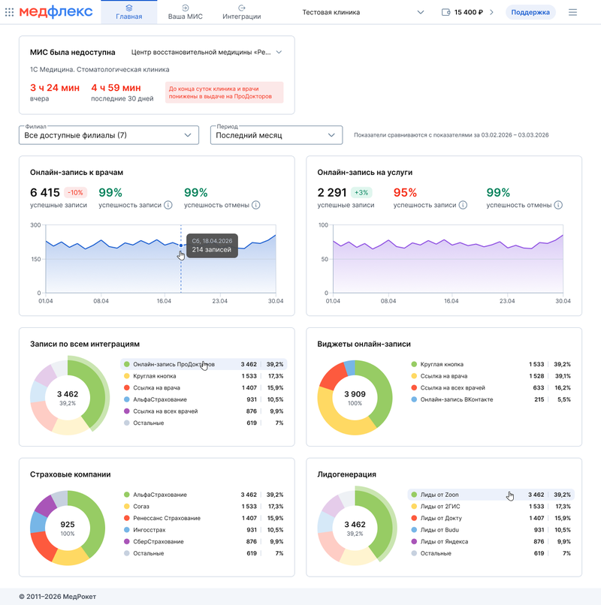601x605 pixels.
Task: Select Лиды от Zoon row
Action: point(491,495)
